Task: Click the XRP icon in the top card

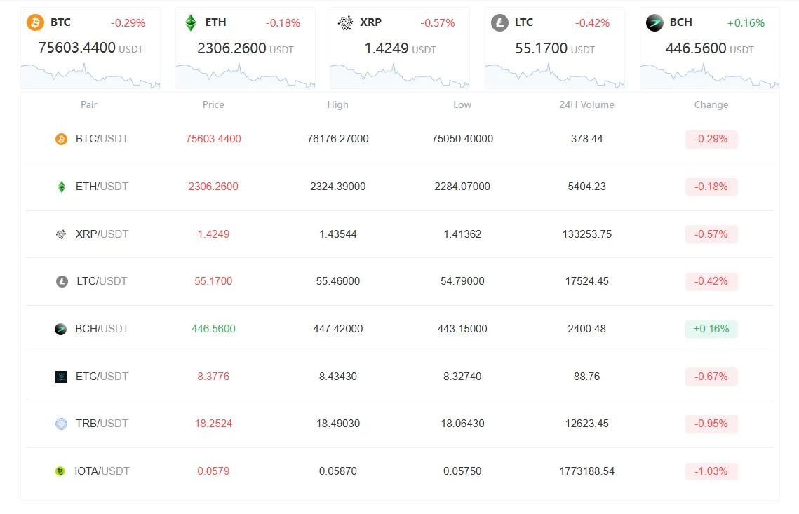Action: coord(345,22)
